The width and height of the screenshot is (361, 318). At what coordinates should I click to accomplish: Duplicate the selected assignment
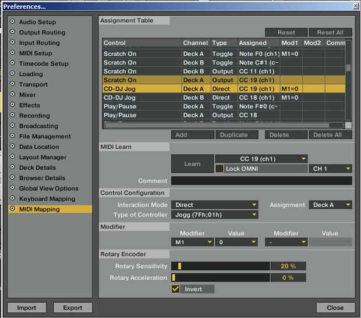tap(236, 135)
